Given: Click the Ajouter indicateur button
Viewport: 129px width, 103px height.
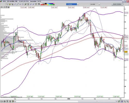Looking at the screenshot, I should pos(117,4).
